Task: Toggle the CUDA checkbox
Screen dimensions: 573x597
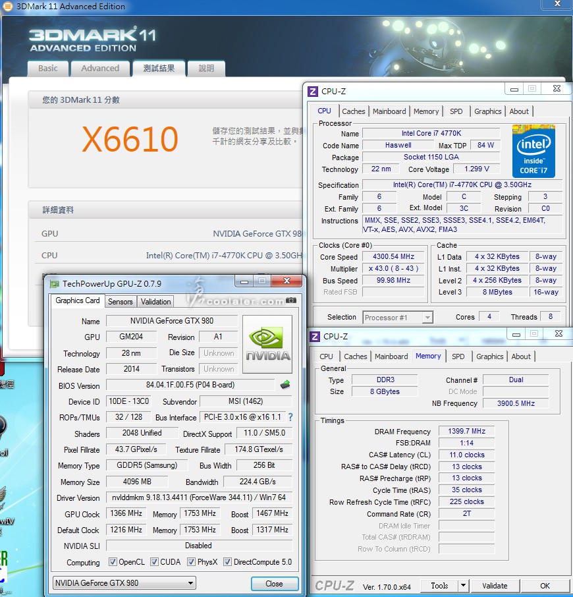Action: tap(154, 561)
